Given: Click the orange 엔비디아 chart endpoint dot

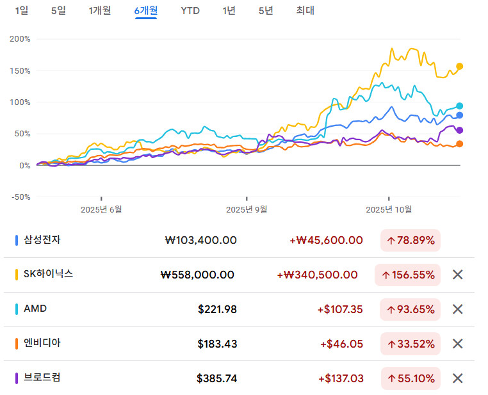Looking at the screenshot, I should pyautogui.click(x=460, y=144).
